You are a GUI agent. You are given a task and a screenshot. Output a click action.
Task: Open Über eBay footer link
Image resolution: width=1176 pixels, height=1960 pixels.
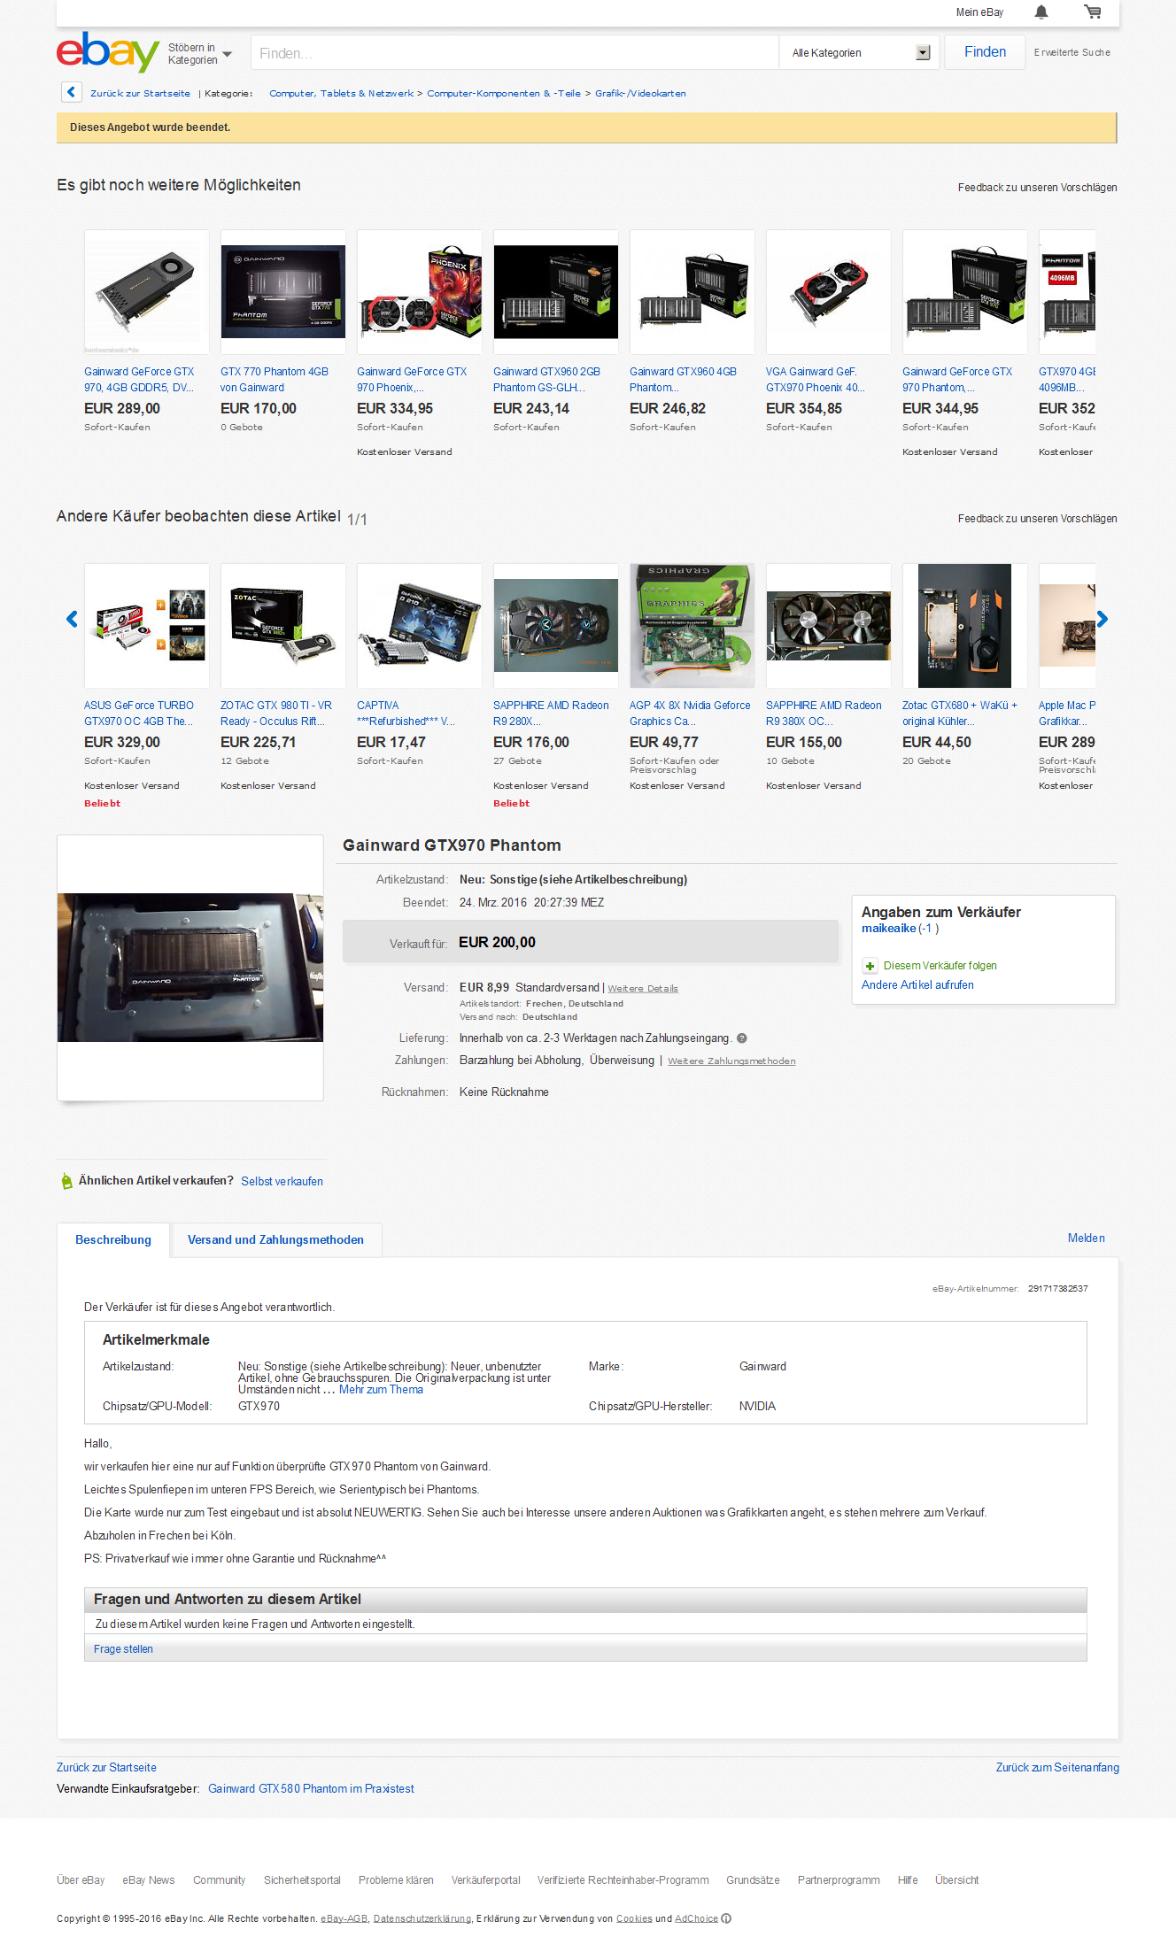pos(81,1880)
